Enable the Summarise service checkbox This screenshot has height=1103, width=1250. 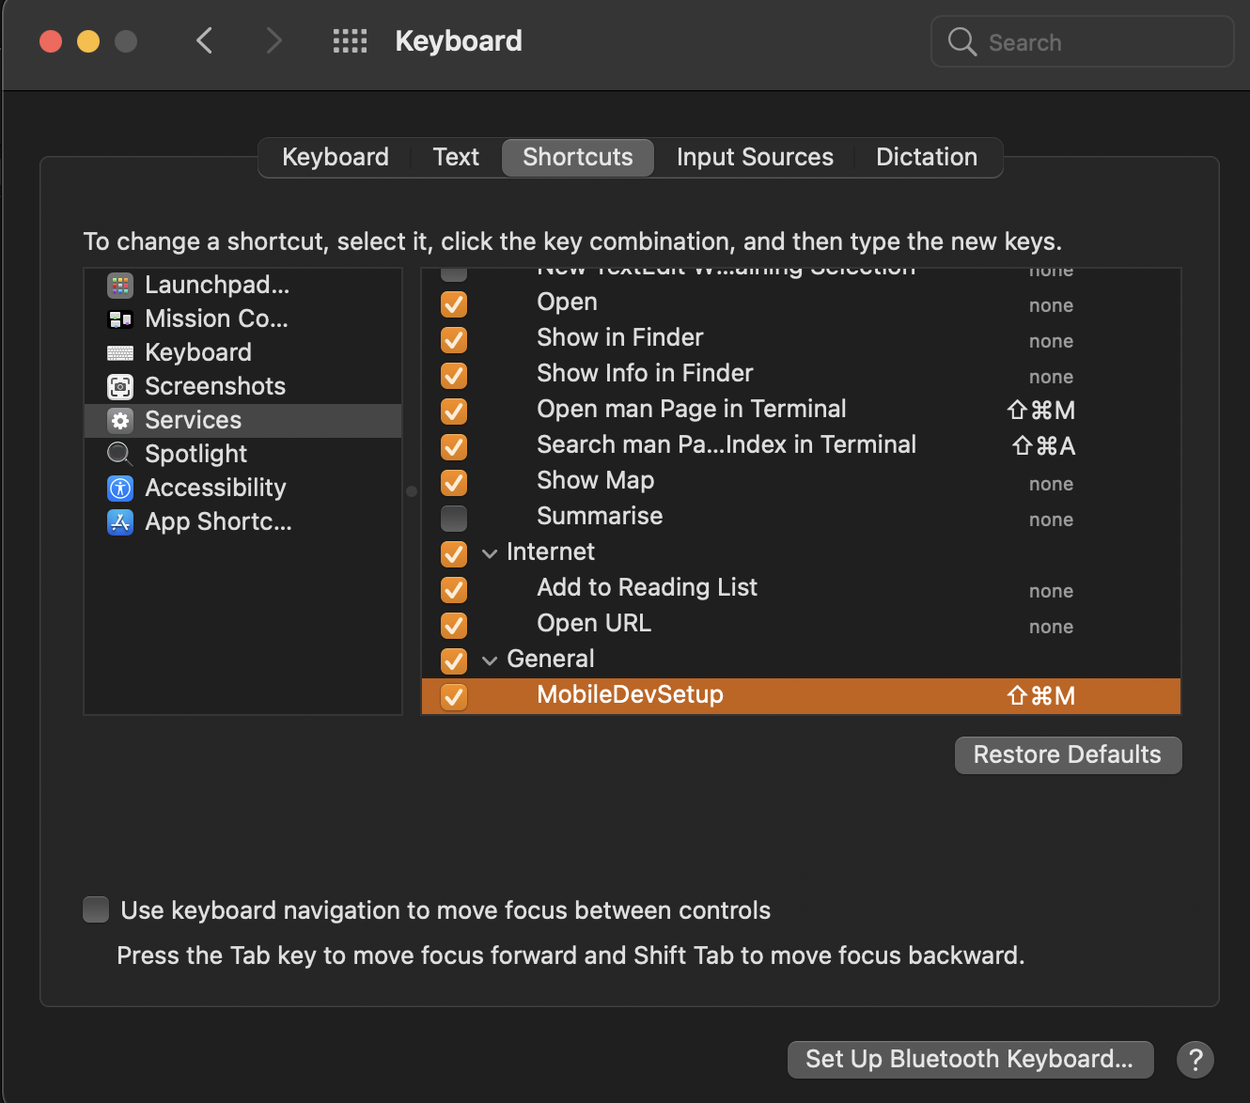tap(454, 518)
